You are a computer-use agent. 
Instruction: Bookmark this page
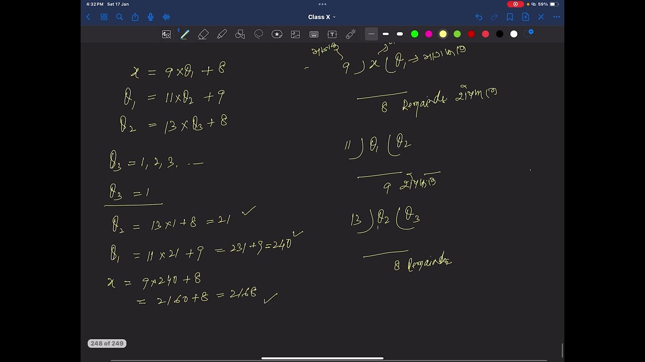510,17
